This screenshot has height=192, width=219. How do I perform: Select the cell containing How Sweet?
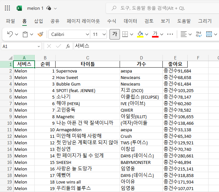(x=88, y=77)
